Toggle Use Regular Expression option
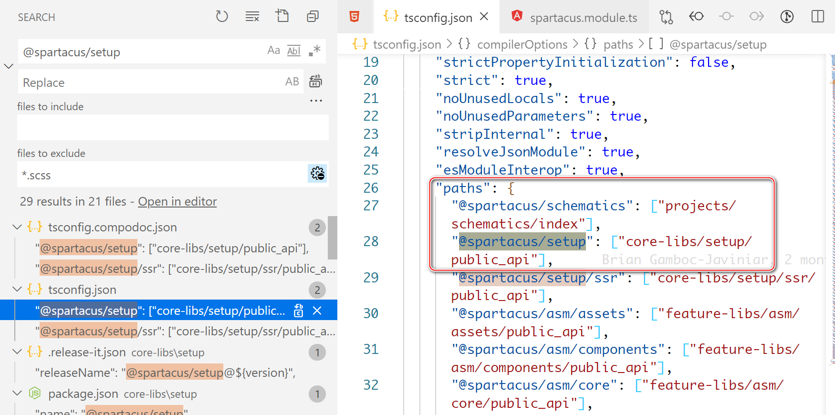835x415 pixels. tap(314, 51)
